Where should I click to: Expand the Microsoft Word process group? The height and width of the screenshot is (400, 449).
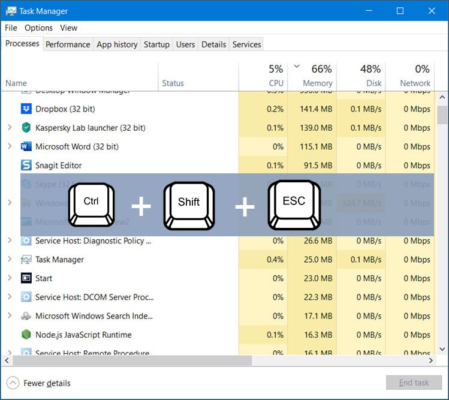[x=10, y=146]
